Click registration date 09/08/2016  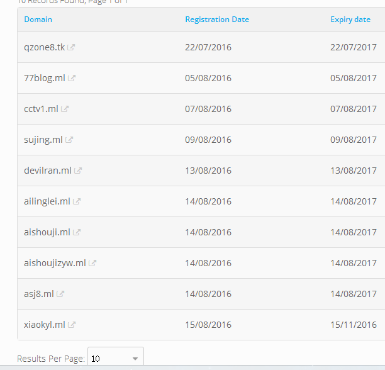pos(208,140)
